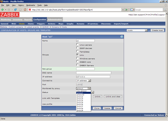The width and height of the screenshot is (168, 121).
Task: Go to the browser home page icon
Action: tap(25, 10)
